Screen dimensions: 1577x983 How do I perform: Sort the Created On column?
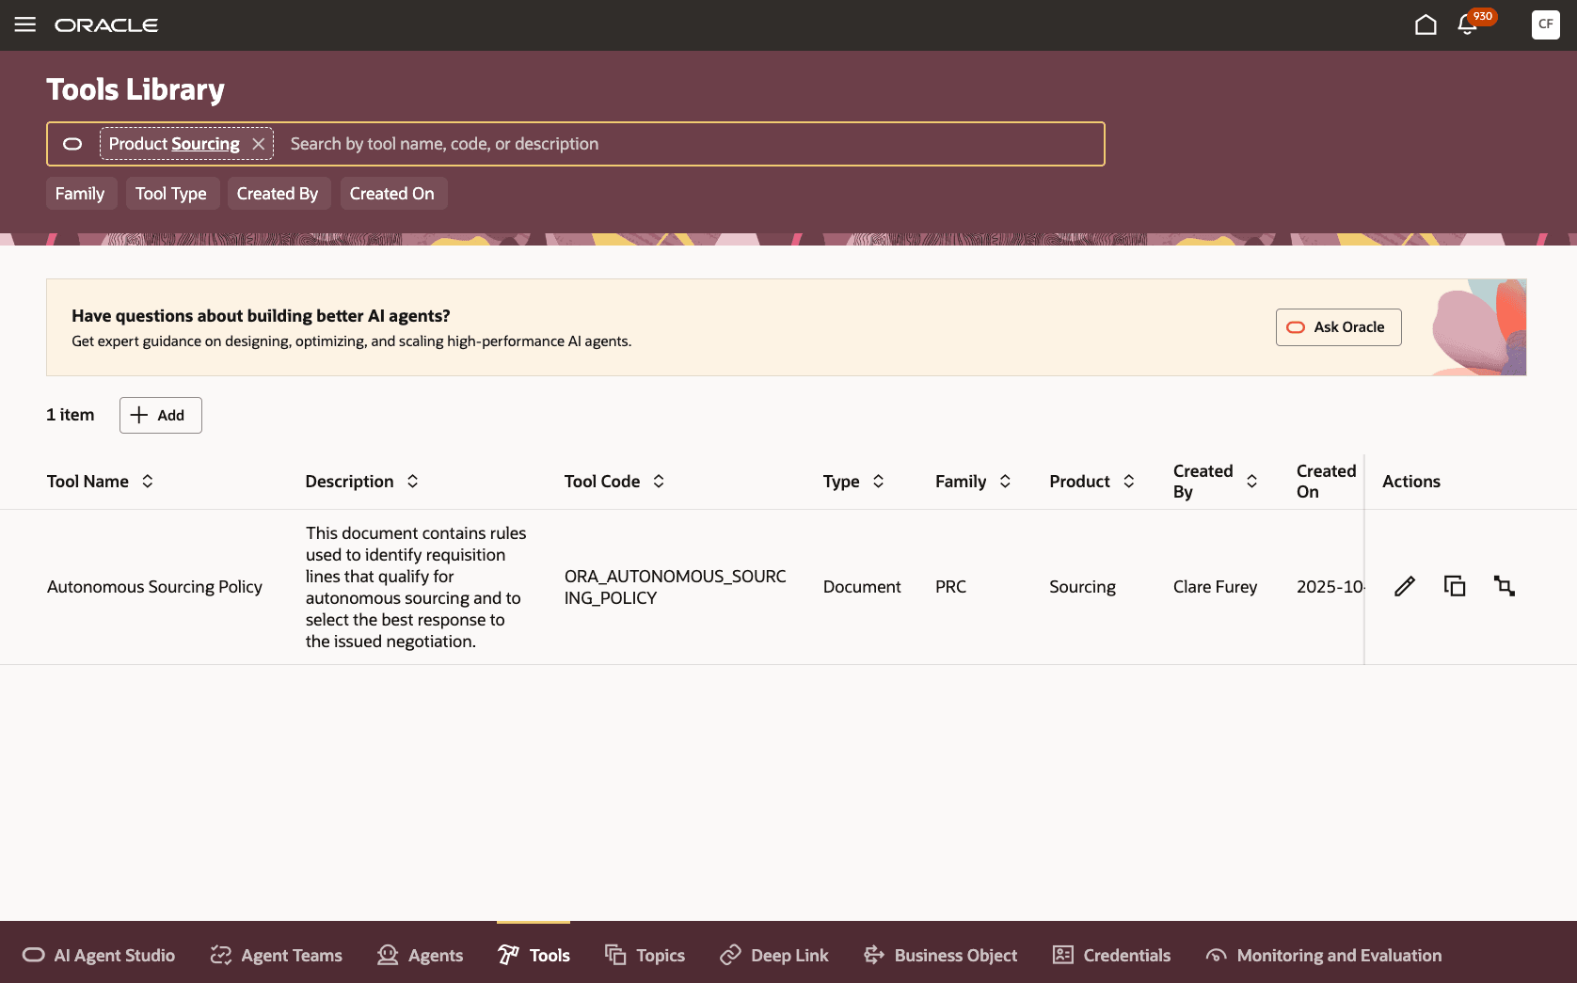[x=1325, y=481]
